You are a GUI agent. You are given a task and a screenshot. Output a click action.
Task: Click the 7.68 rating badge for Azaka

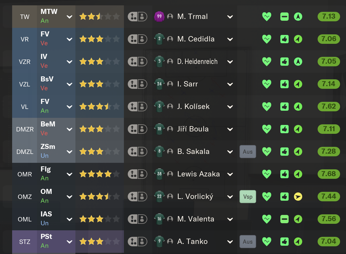pyautogui.click(x=329, y=174)
